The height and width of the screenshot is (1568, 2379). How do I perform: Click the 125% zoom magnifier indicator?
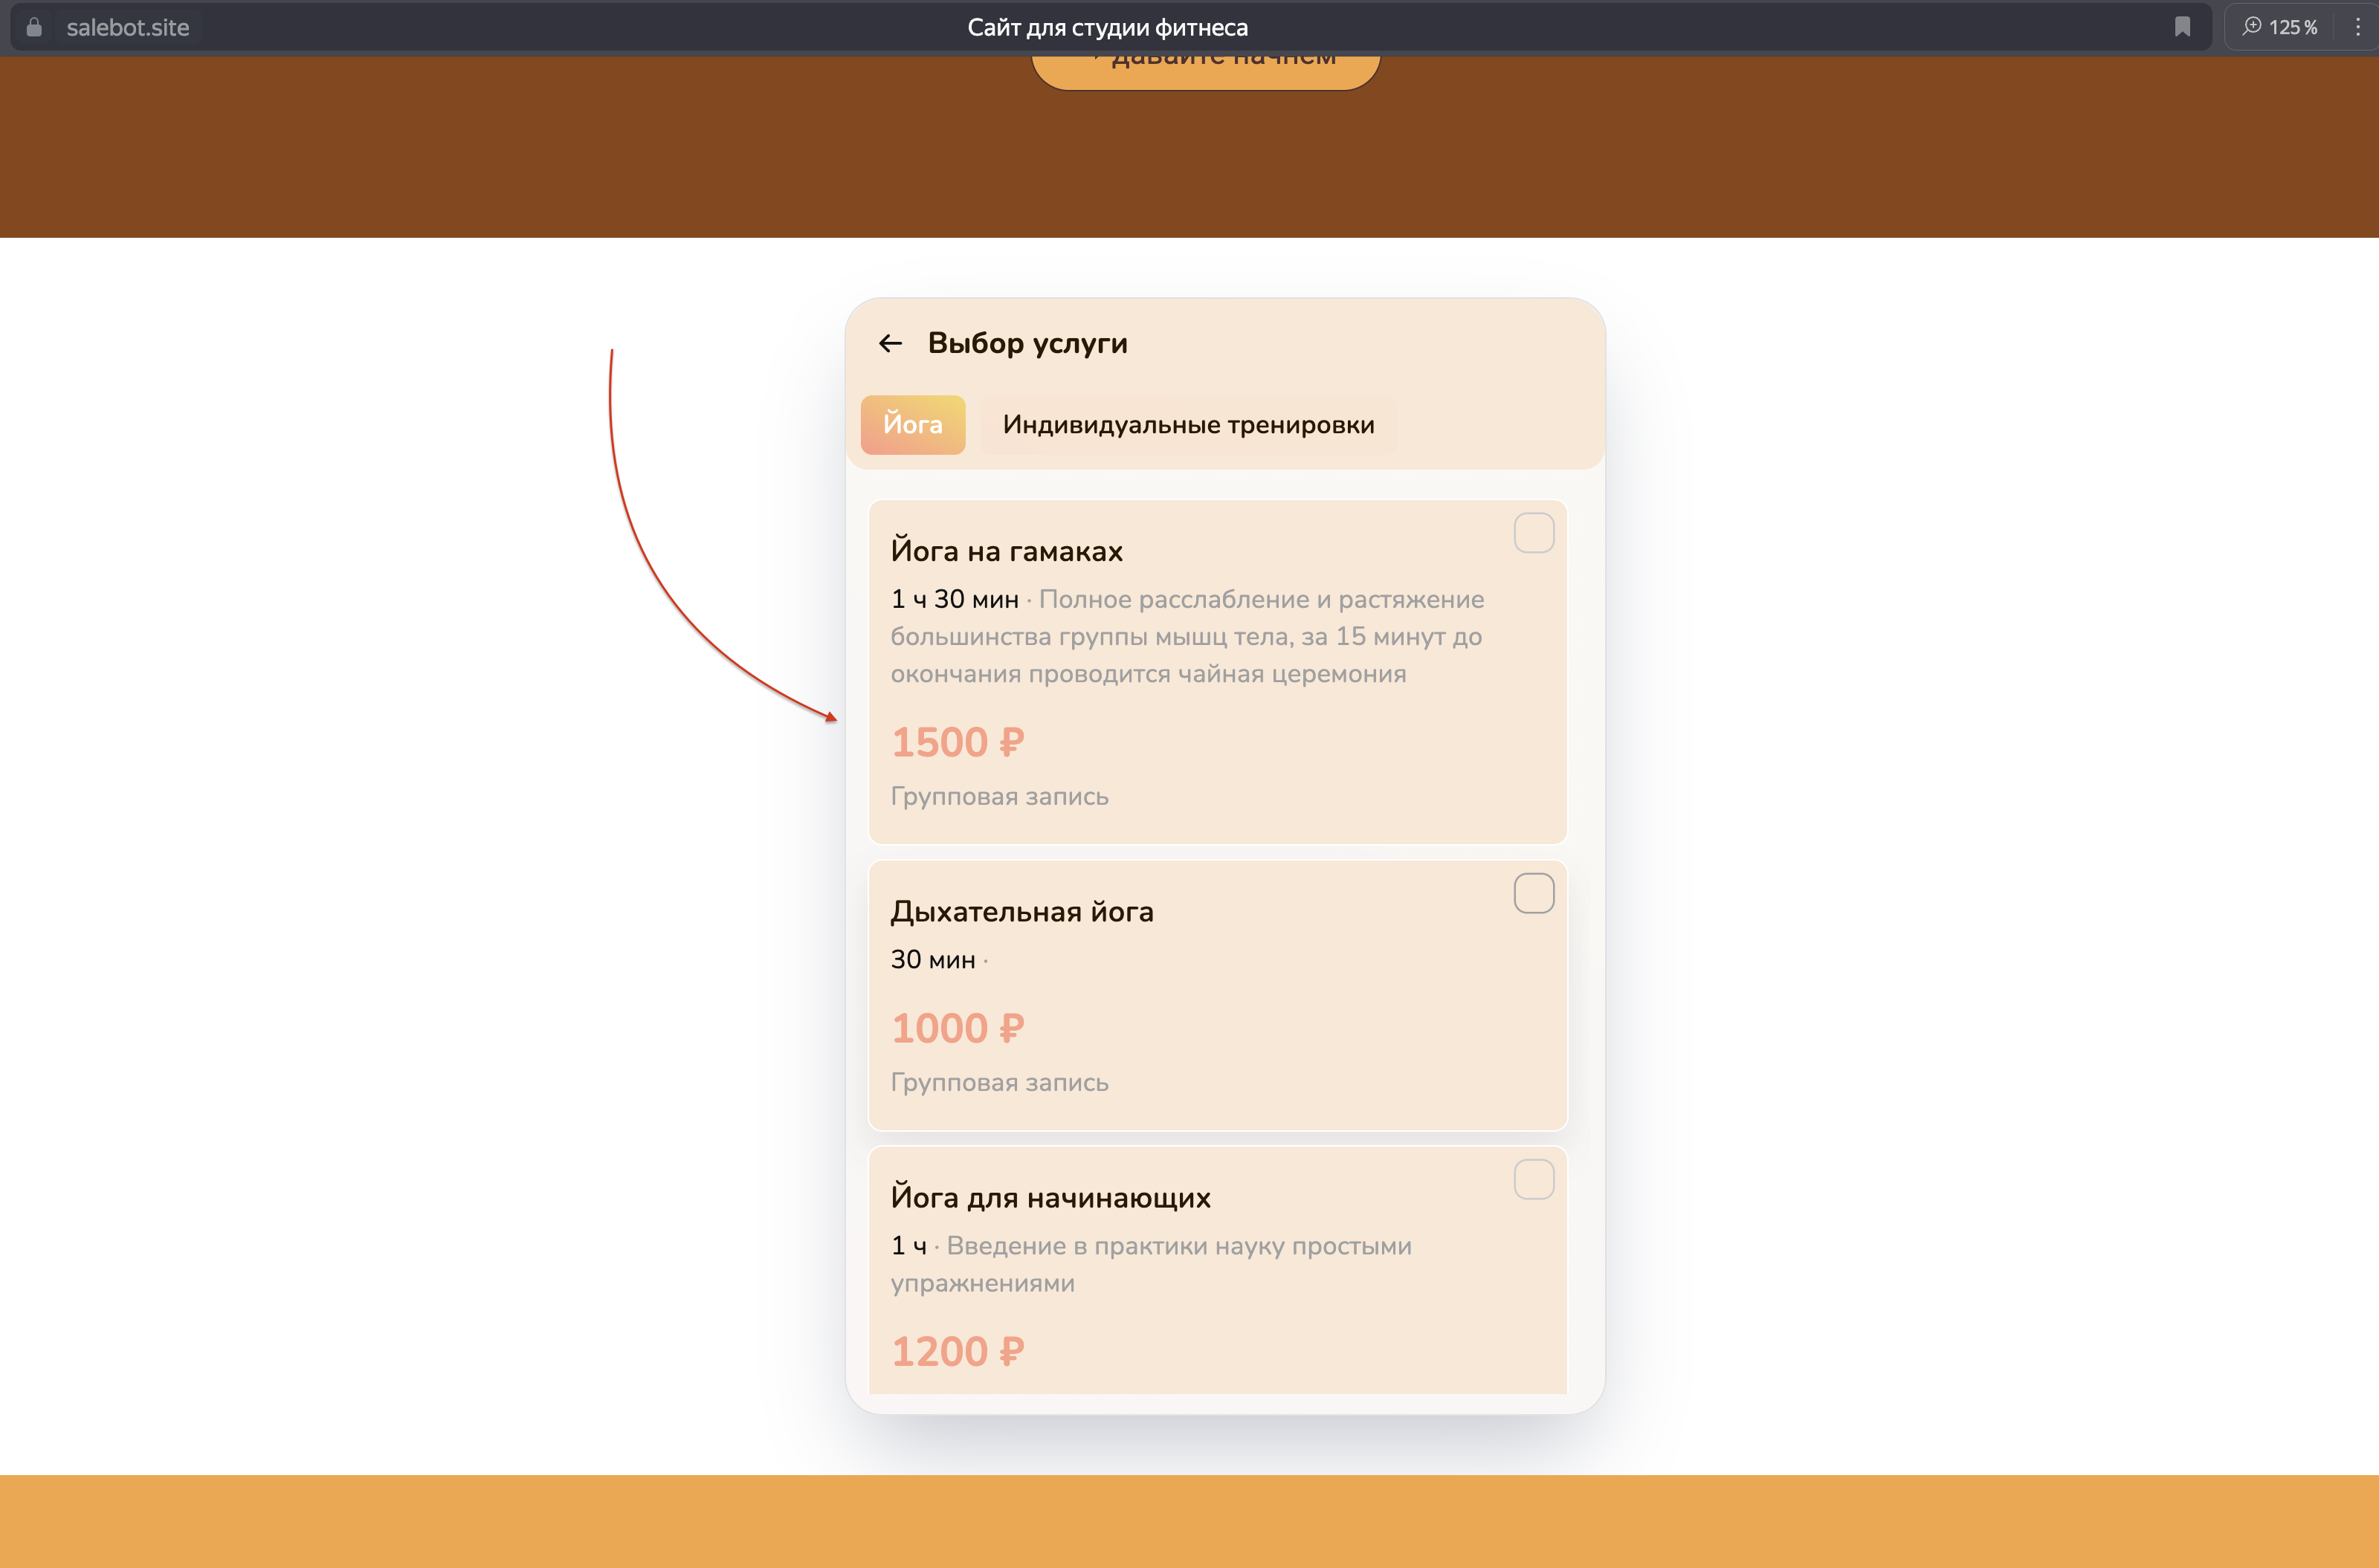[x=2280, y=27]
